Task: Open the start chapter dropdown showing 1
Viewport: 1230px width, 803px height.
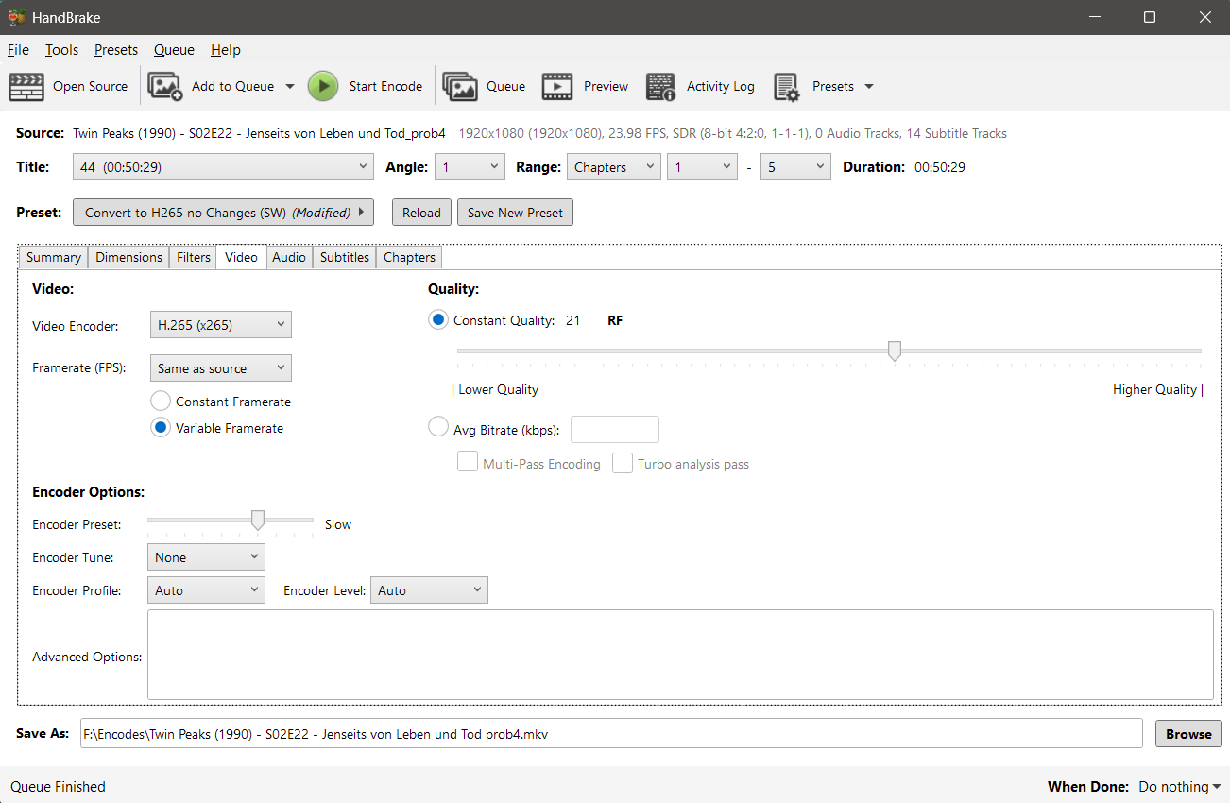Action: pyautogui.click(x=701, y=167)
